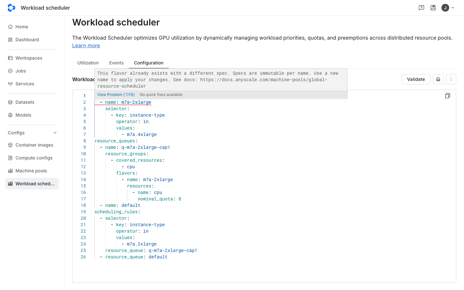Switch to the Events tab
This screenshot has height=290, width=464.
pos(116,63)
